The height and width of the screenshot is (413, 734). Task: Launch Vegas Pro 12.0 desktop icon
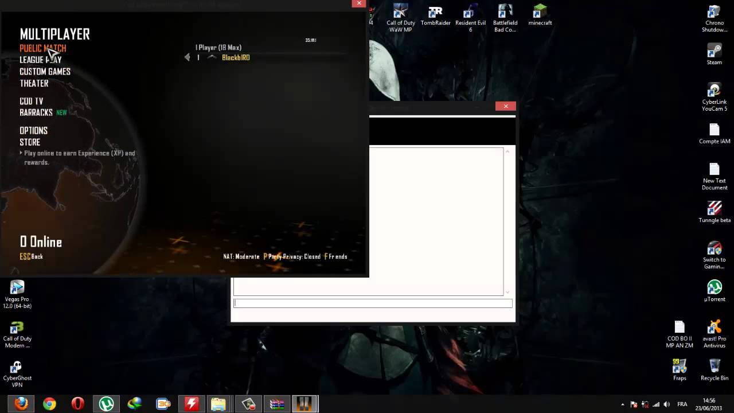click(x=17, y=294)
